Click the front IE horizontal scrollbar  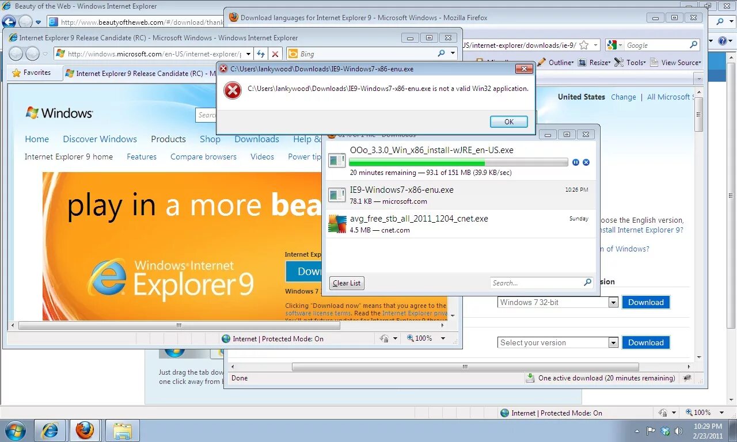(180, 325)
